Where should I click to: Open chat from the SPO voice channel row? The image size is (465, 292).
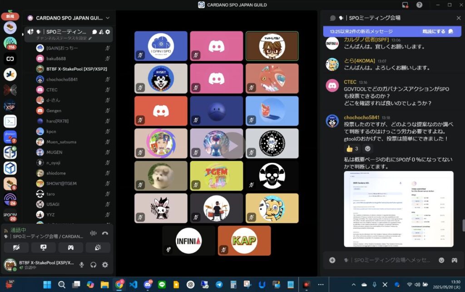pyautogui.click(x=94, y=32)
